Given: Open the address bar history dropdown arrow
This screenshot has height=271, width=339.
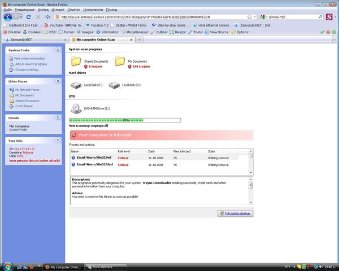Looking at the screenshot, I should 255,17.
